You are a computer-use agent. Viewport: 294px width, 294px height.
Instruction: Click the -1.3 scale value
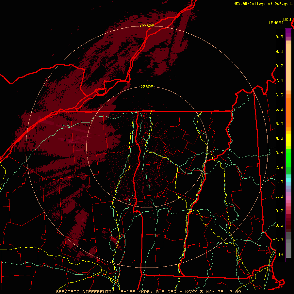tap(278, 240)
